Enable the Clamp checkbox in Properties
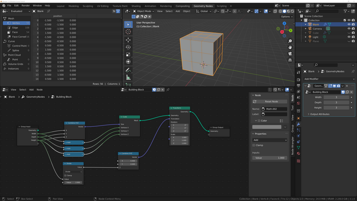The width and height of the screenshot is (357, 201). (254, 145)
